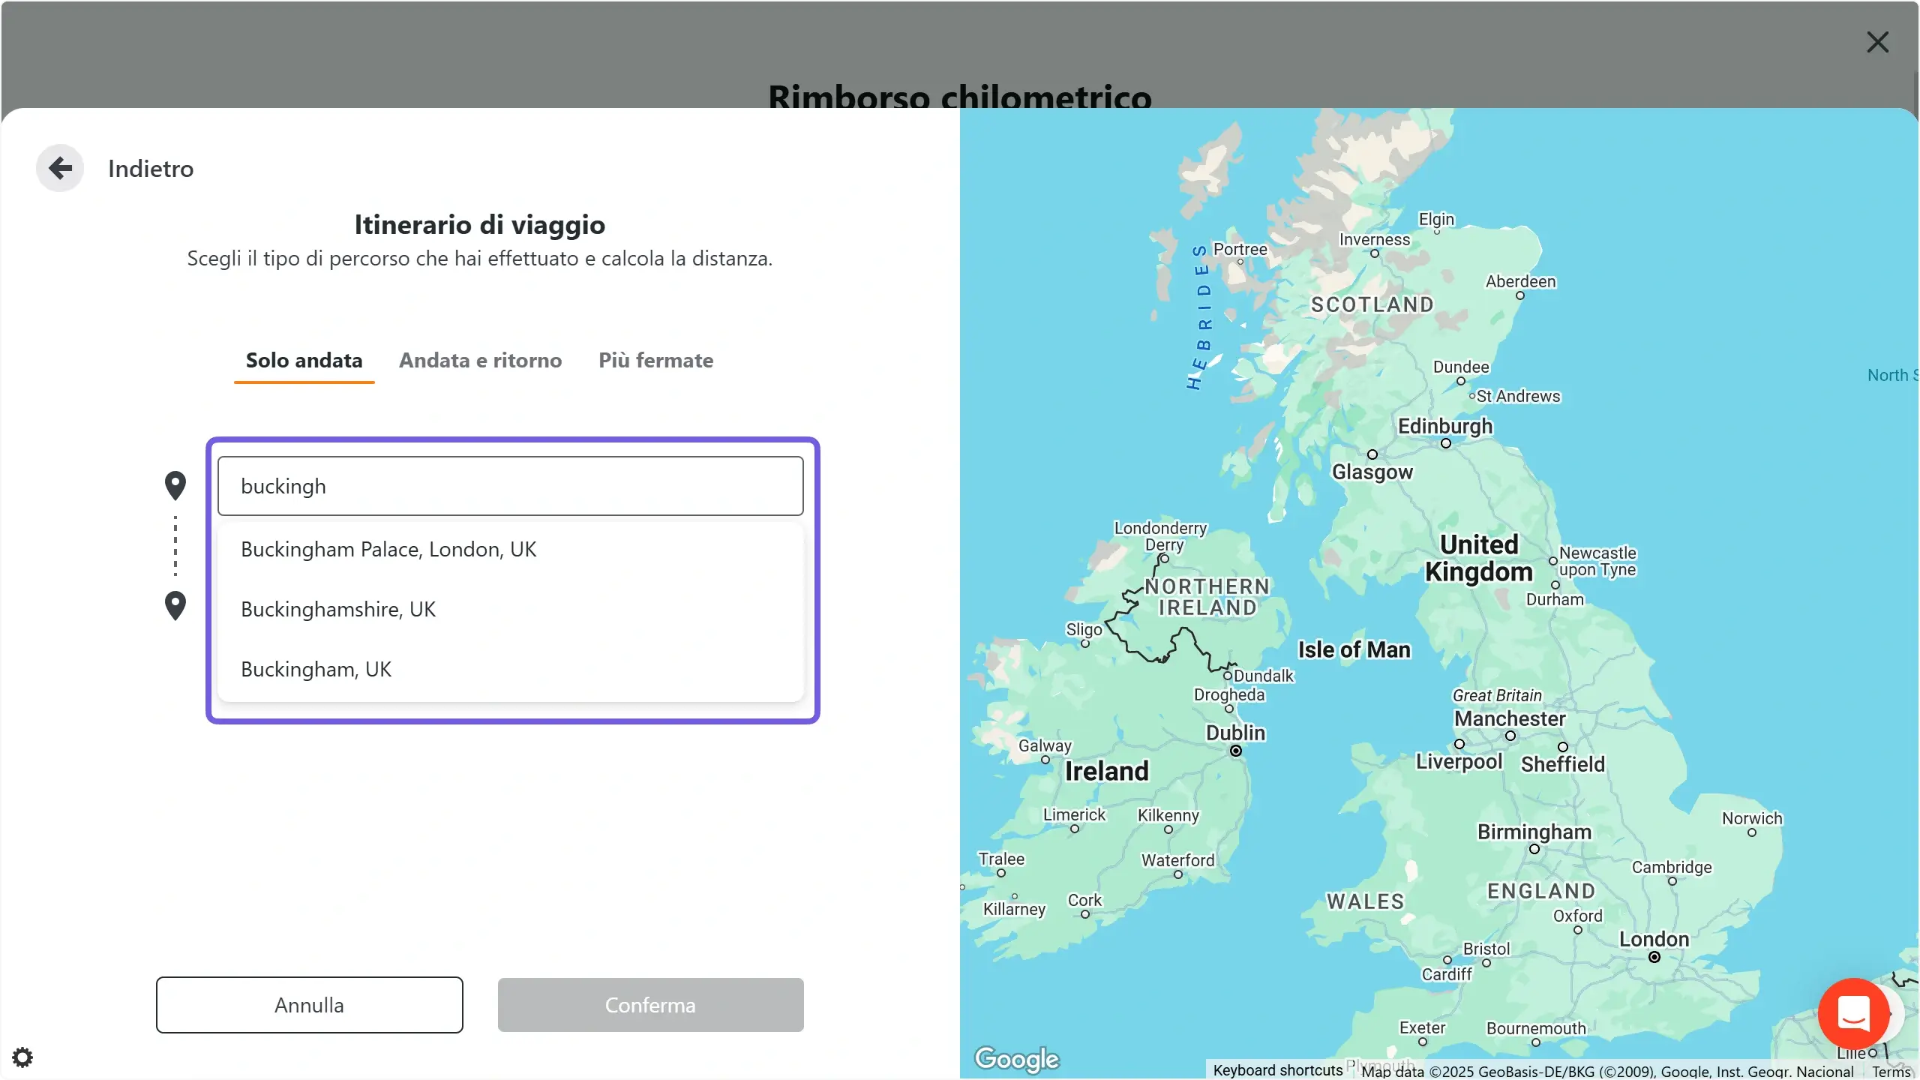Click Elgin label on the map

[x=1435, y=219]
